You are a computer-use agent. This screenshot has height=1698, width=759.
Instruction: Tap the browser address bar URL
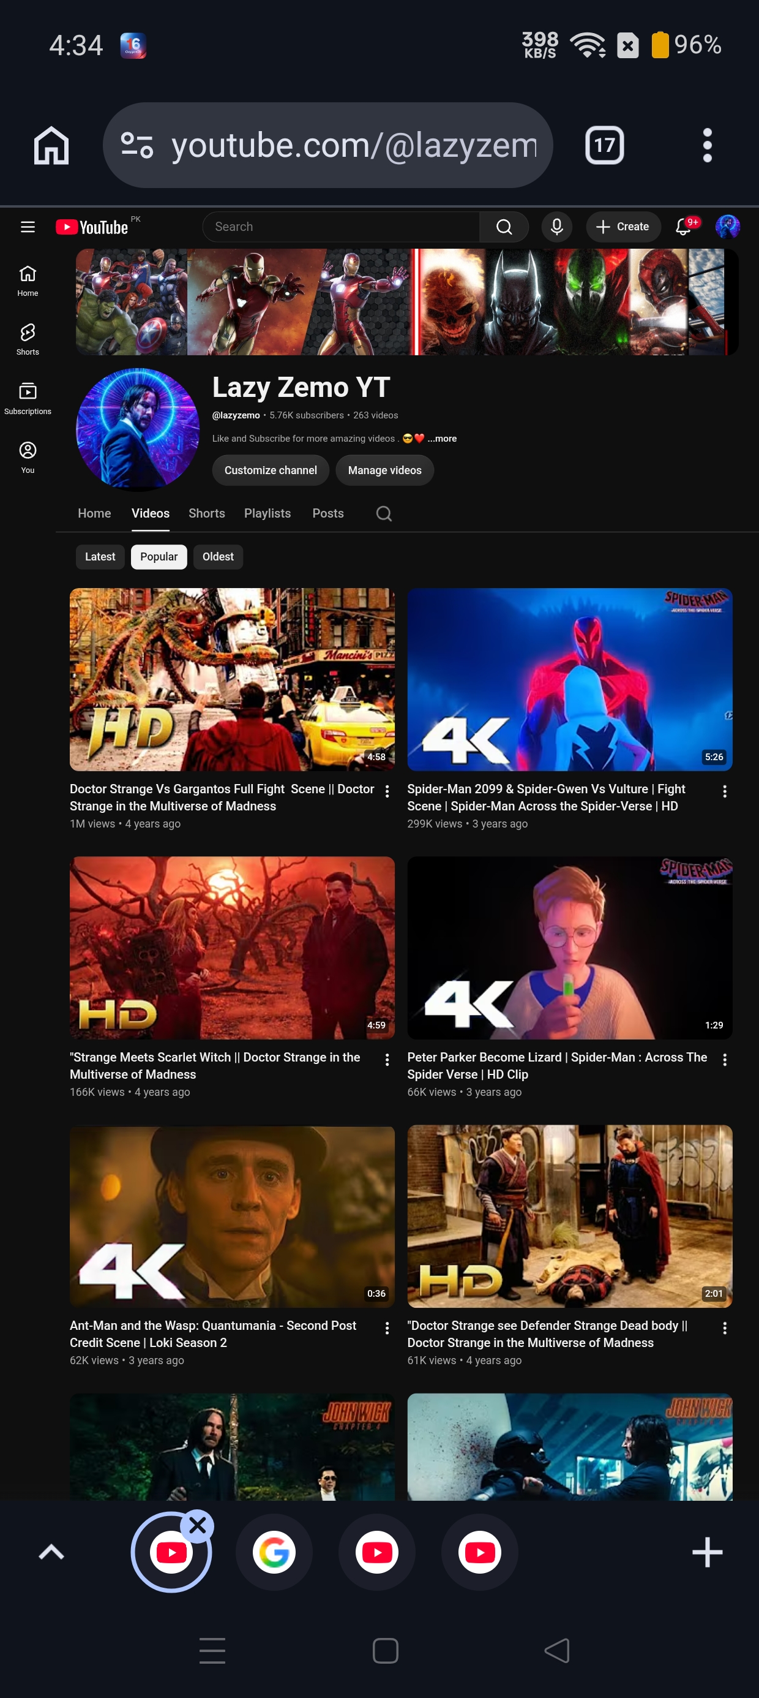pos(354,145)
